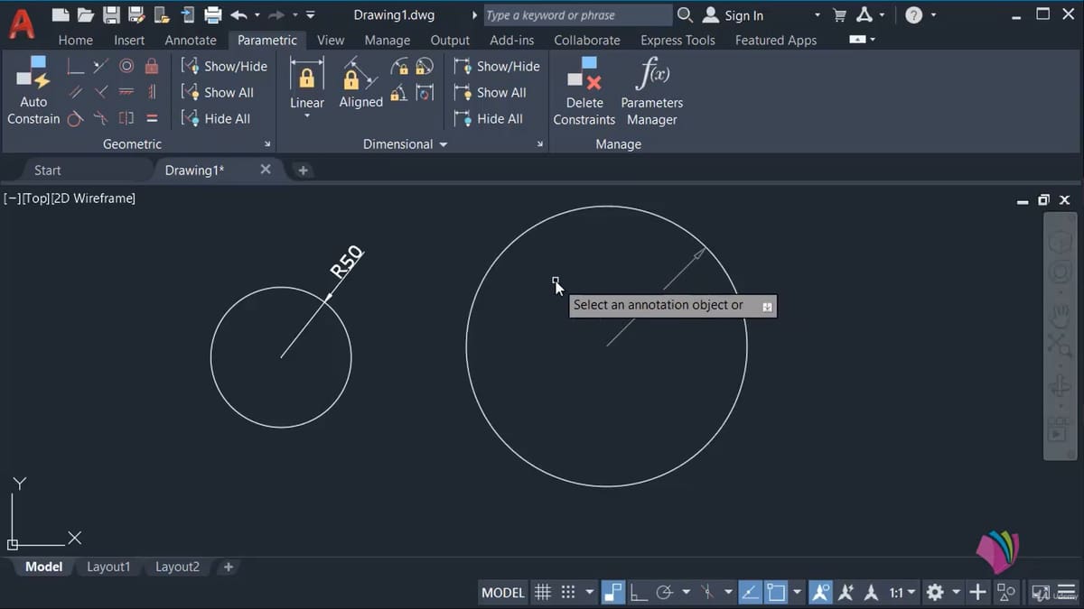Select the Concentric constraint icon

point(126,66)
